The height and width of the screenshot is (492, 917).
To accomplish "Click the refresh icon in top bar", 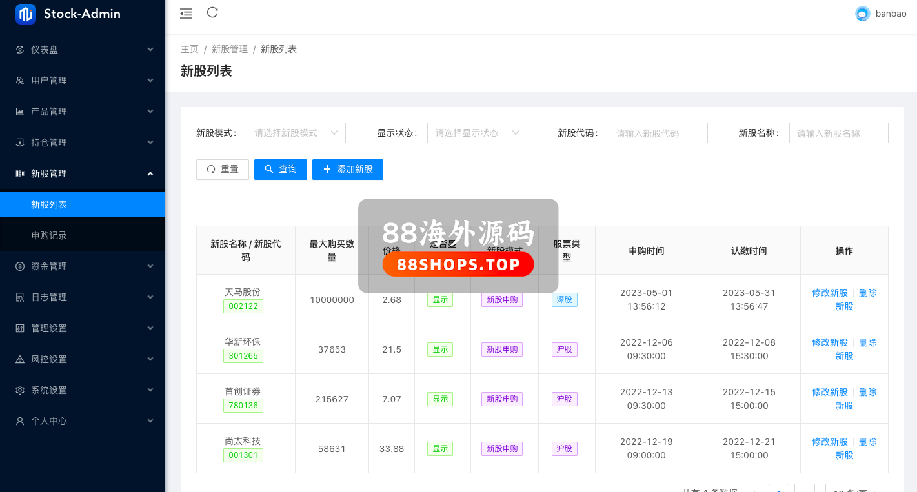I will (212, 12).
